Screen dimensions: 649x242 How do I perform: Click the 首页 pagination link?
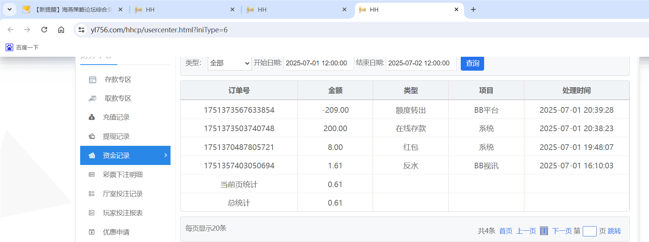(506, 231)
